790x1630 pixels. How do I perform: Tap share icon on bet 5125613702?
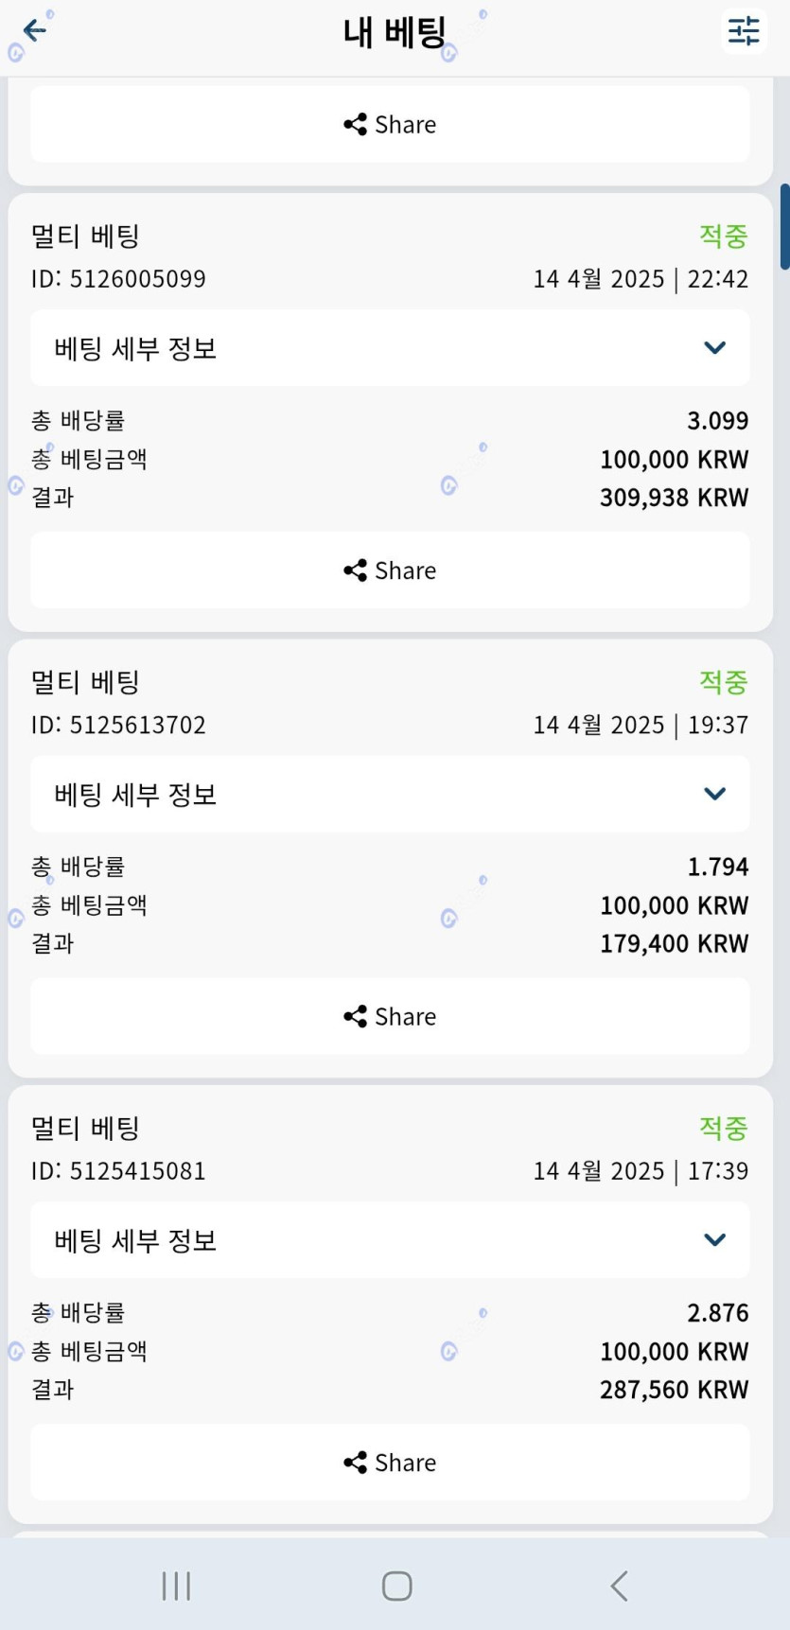[356, 1017]
